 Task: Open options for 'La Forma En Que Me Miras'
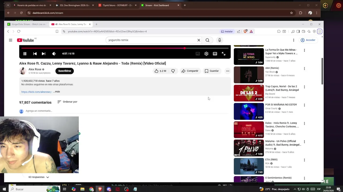point(304,50)
